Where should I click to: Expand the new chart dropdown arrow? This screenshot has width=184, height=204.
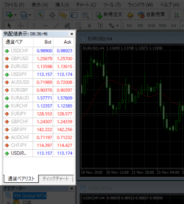[16, 15]
